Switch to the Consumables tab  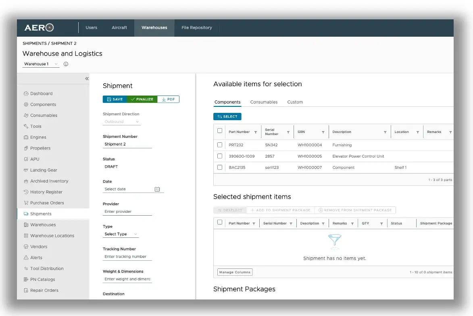(x=264, y=102)
